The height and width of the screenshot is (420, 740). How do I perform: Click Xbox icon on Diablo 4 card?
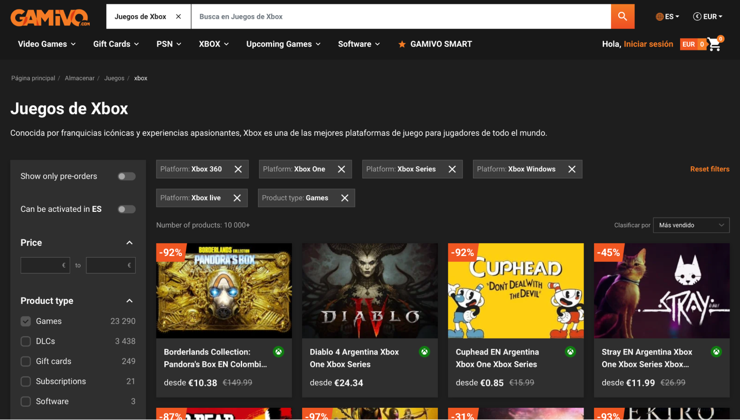424,352
